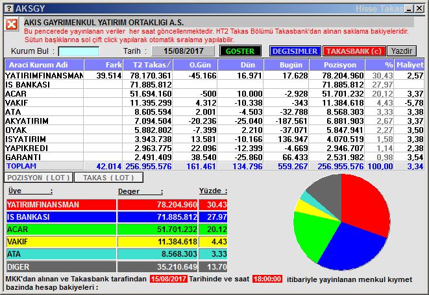The image size is (429, 295).
Task: Click the help question mark icon in title bar
Action: pos(9,8)
